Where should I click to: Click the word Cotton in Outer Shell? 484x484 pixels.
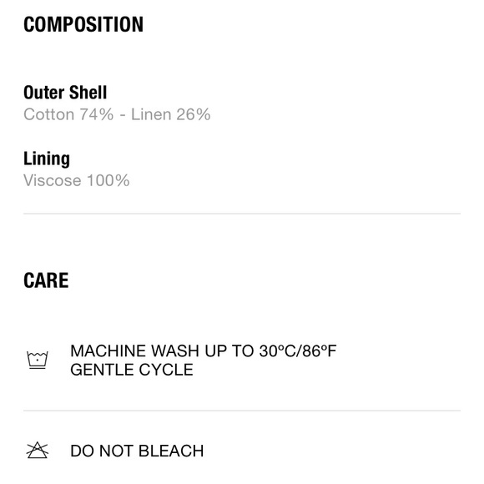(x=48, y=114)
